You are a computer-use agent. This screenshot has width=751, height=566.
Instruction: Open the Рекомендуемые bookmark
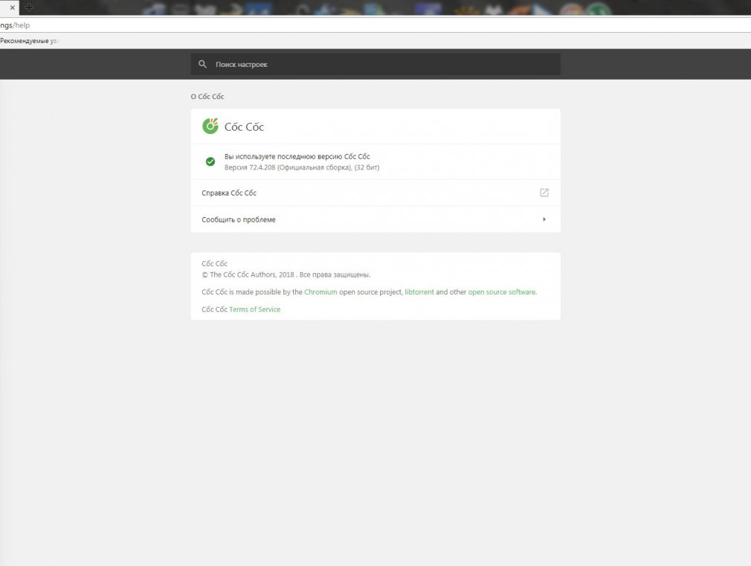coord(29,41)
